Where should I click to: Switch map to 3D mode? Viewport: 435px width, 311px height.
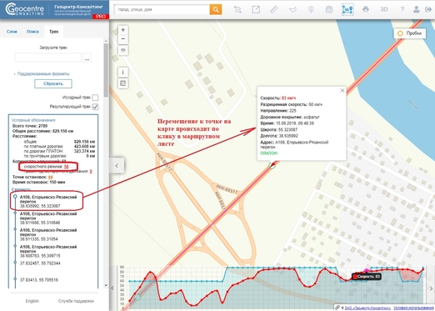coord(384,9)
